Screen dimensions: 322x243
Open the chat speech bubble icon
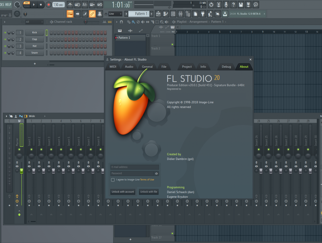pos(256,4)
